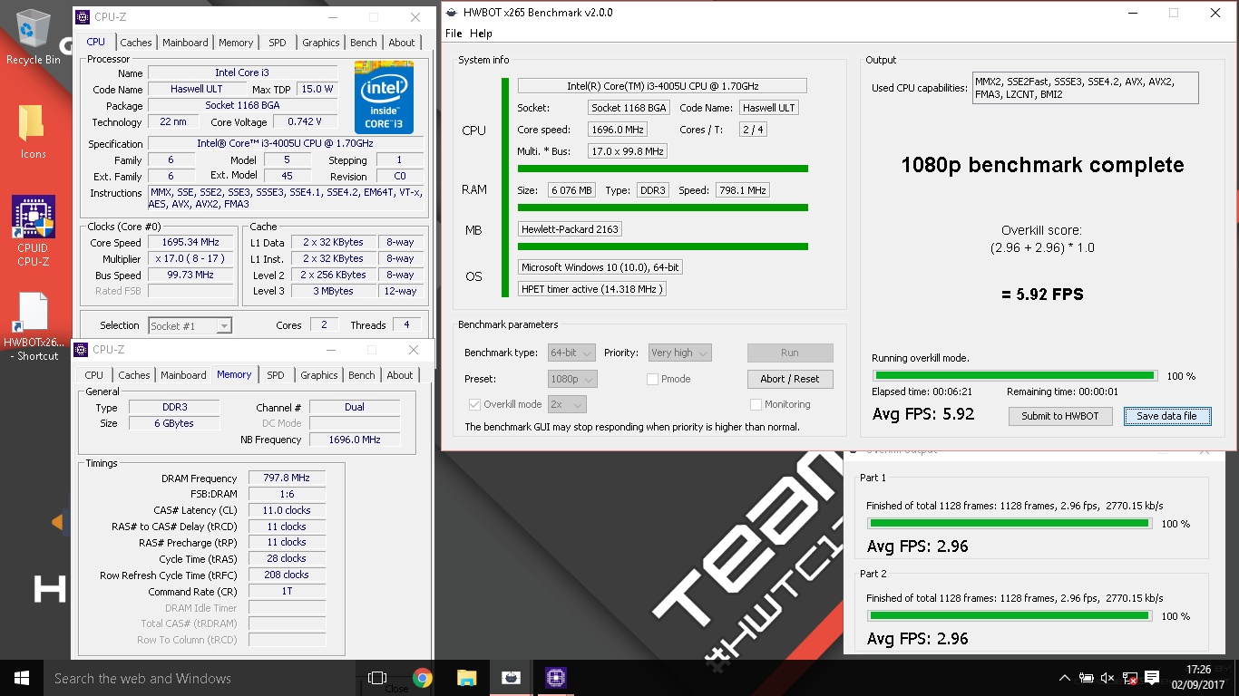
Task: Open the Recycle Bin desktop icon
Action: coord(33,36)
